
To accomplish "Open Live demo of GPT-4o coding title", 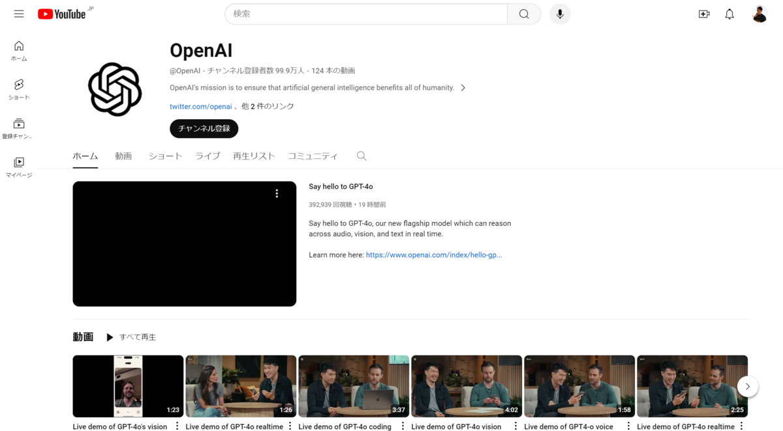I will point(345,426).
